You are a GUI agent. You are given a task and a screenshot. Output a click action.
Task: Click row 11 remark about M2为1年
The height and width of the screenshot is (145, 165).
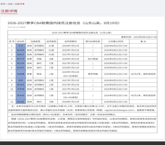click(x=143, y=95)
